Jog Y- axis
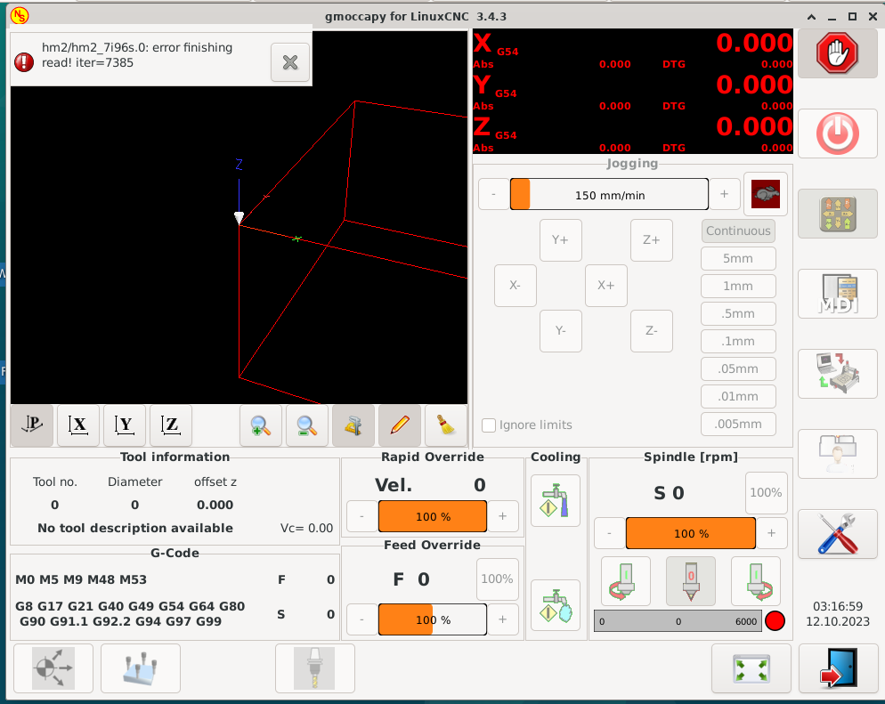 (x=560, y=330)
